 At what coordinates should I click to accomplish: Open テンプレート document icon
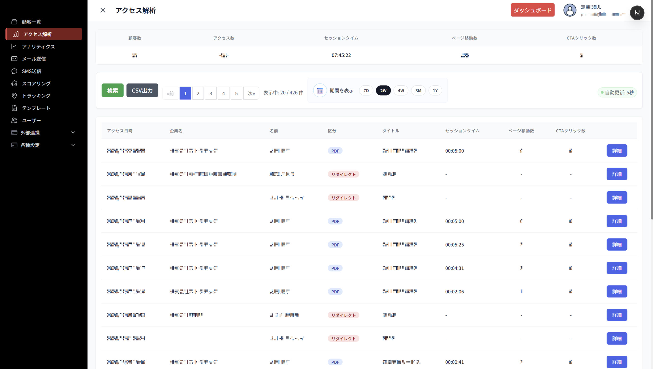[x=14, y=108]
